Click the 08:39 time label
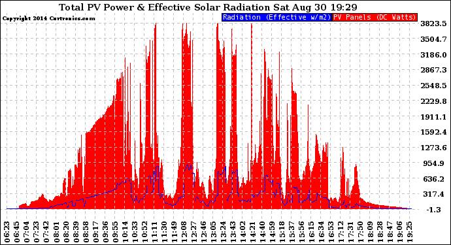This screenshot has height=245, width=451. 76,231
